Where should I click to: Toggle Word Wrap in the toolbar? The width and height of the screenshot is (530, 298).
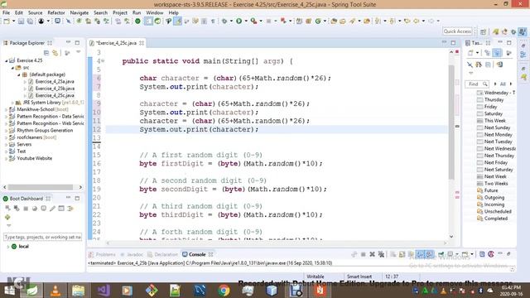[x=195, y=21]
